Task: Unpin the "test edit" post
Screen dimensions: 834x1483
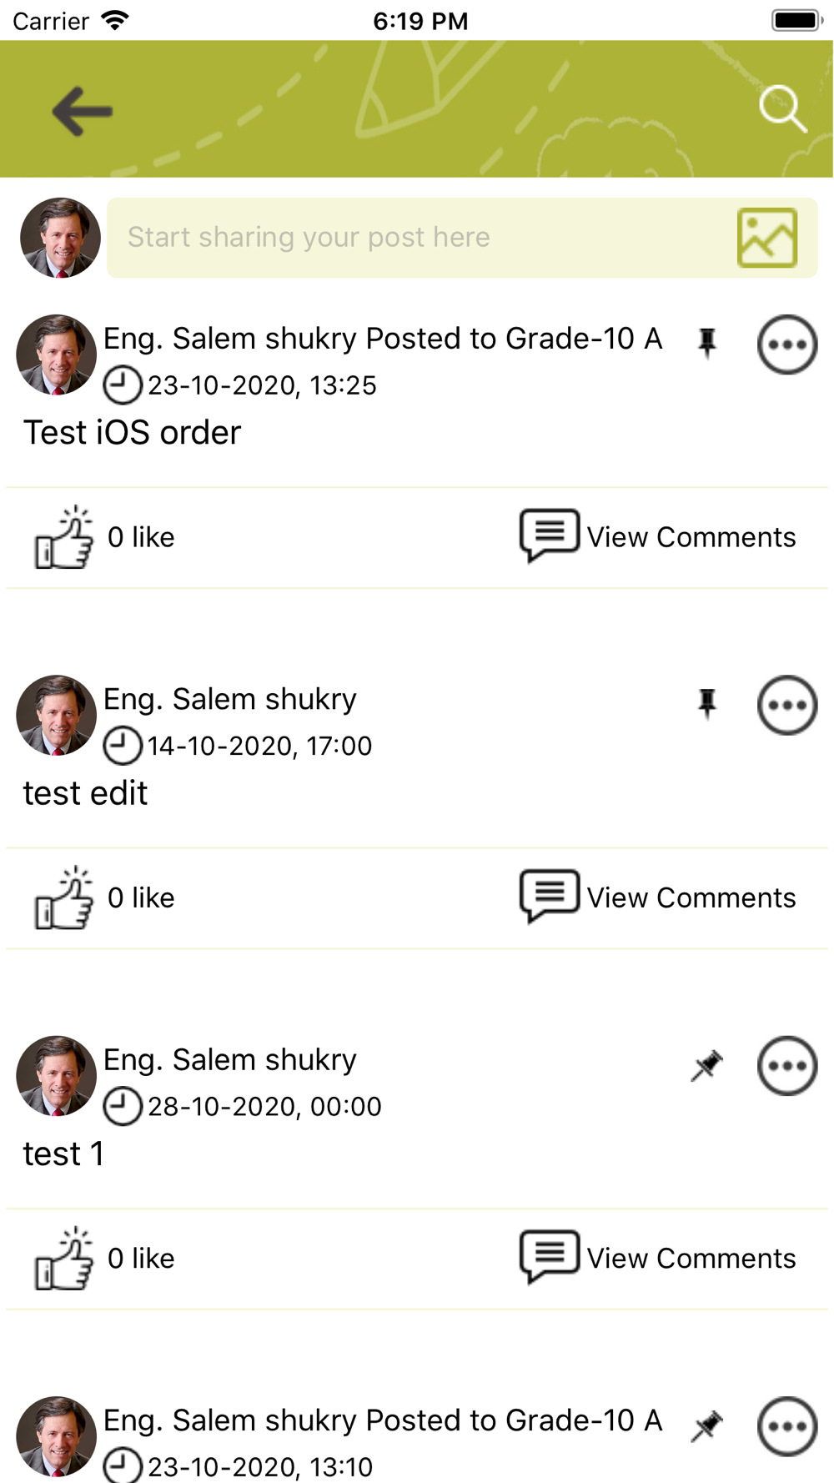Action: pos(707,703)
